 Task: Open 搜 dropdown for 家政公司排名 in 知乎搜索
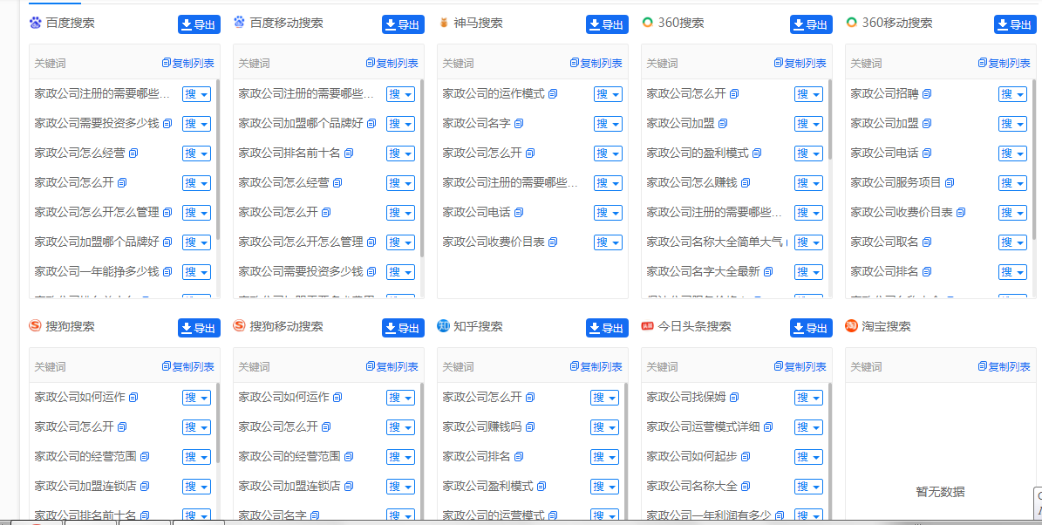pyautogui.click(x=605, y=457)
